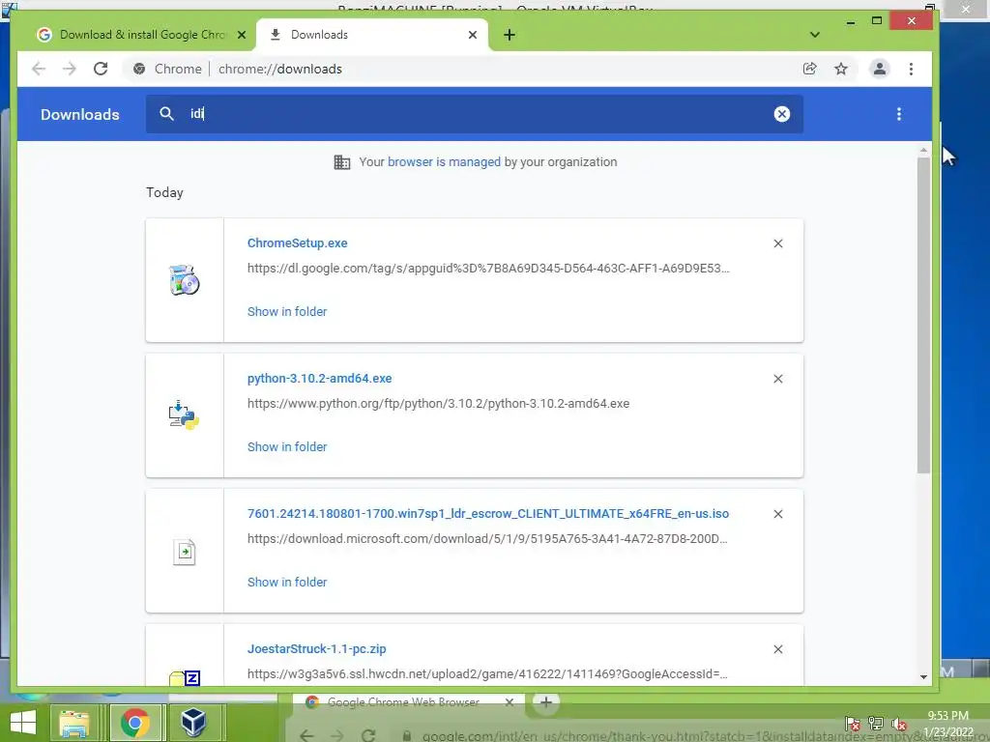This screenshot has width=990, height=742.
Task: Click the downloads page vertical scrollbar thumb
Action: click(x=923, y=315)
